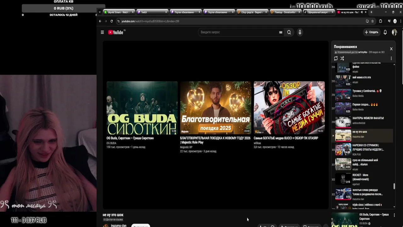Toggle playlist shuffle
Image resolution: width=403 pixels, height=227 pixels.
342,58
